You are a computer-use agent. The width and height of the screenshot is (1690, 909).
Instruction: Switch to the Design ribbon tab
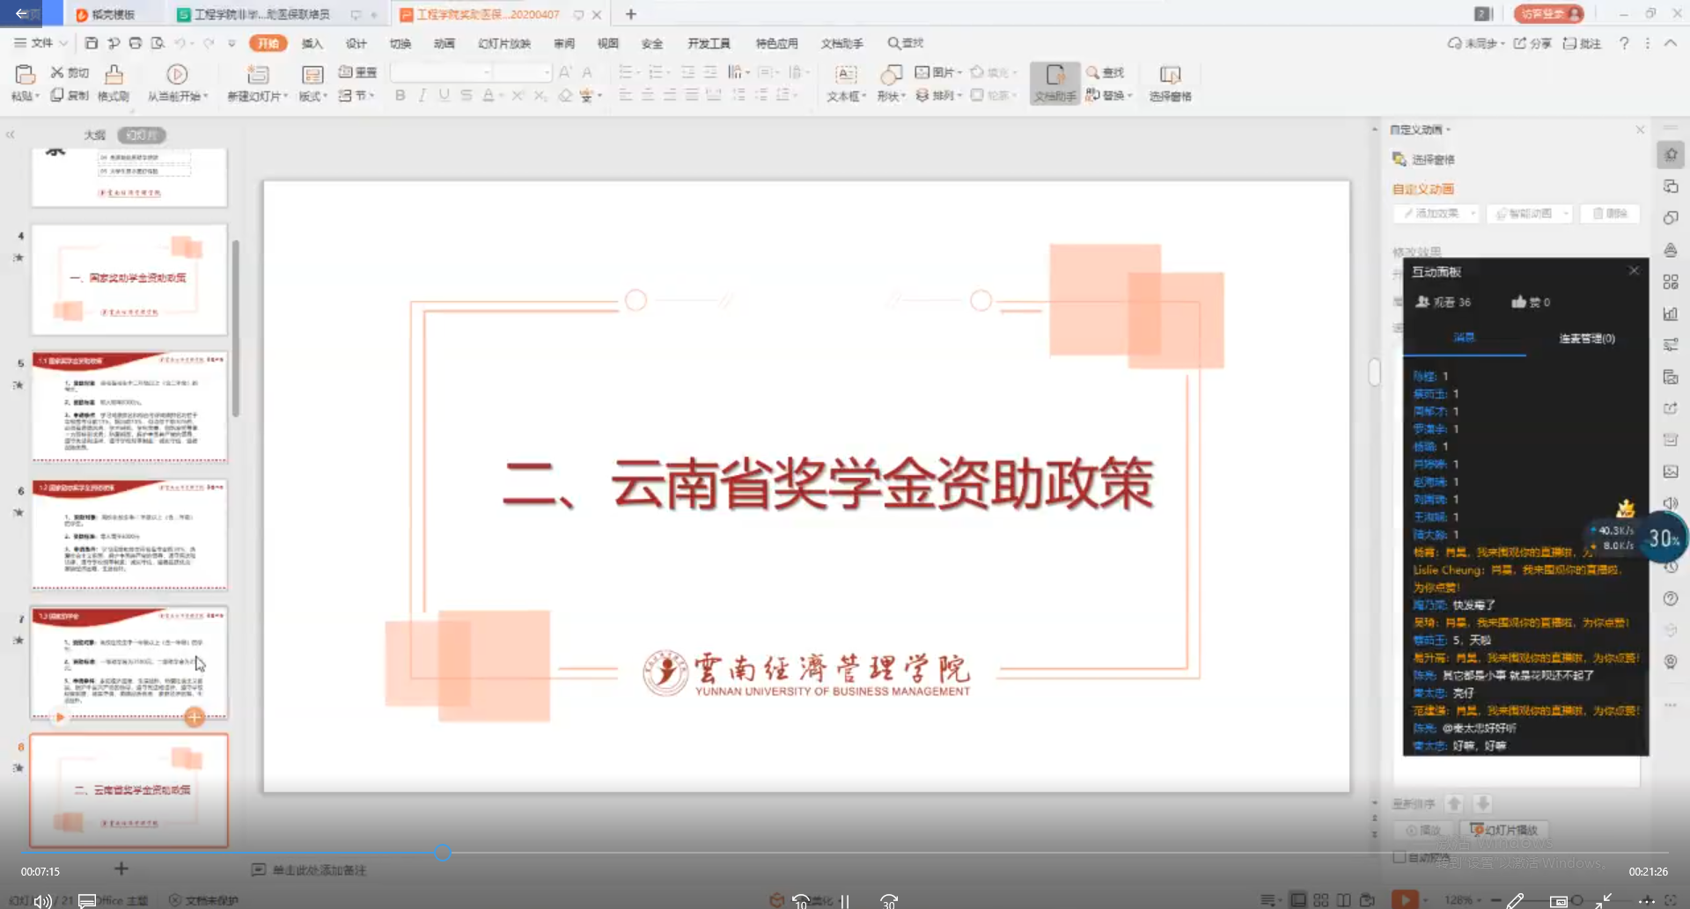tap(356, 43)
